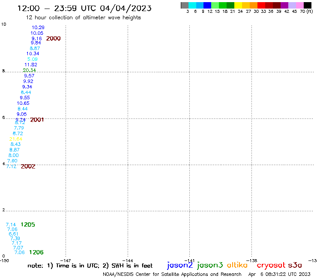Select the 7.39 wave height reading
Image resolution: width=317 pixels, height=278 pixels.
click(15, 239)
